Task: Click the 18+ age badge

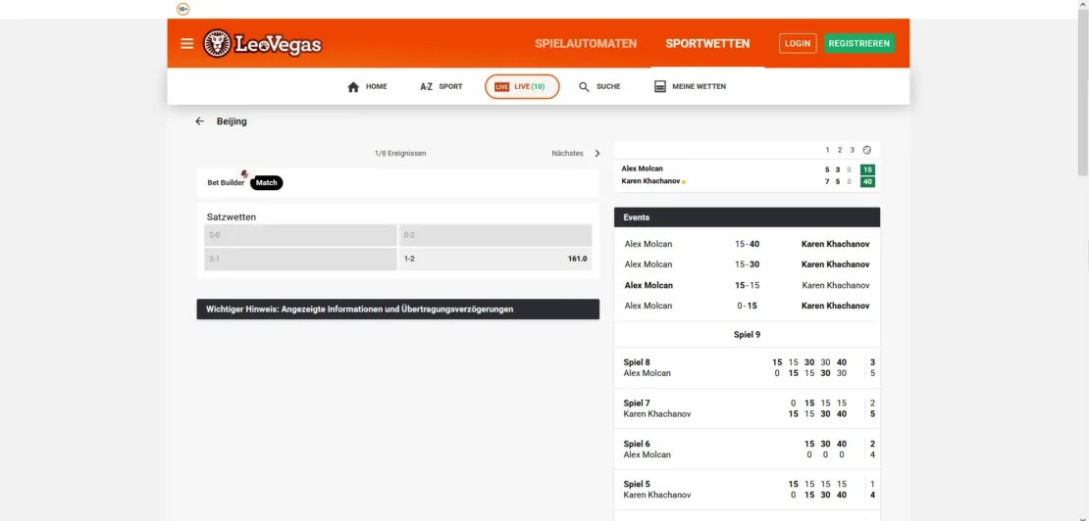Action: pyautogui.click(x=182, y=9)
